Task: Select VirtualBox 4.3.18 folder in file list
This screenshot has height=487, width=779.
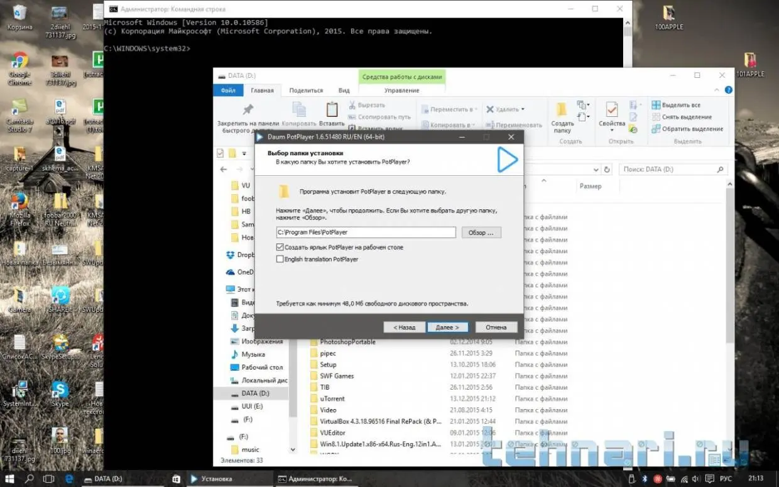Action: coord(376,421)
